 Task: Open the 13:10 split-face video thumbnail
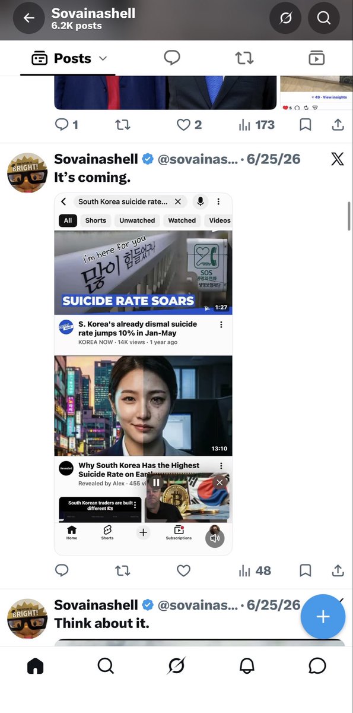point(143,406)
